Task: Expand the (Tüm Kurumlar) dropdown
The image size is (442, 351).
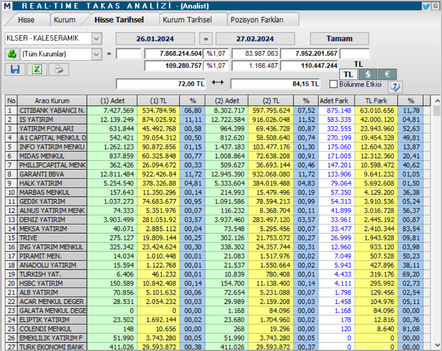Action: pyautogui.click(x=96, y=54)
